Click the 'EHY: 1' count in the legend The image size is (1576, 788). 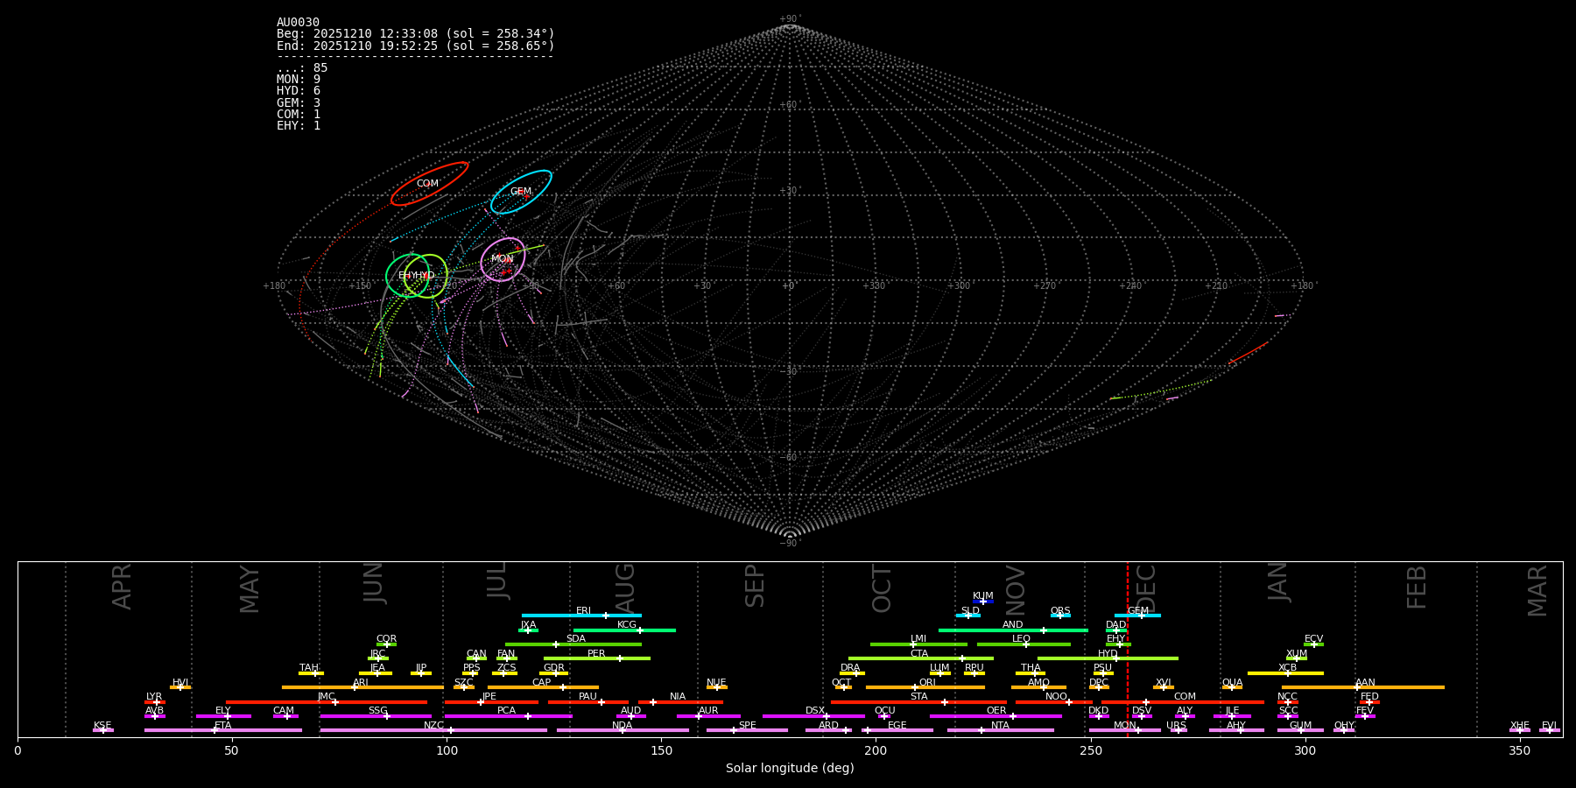[299, 126]
